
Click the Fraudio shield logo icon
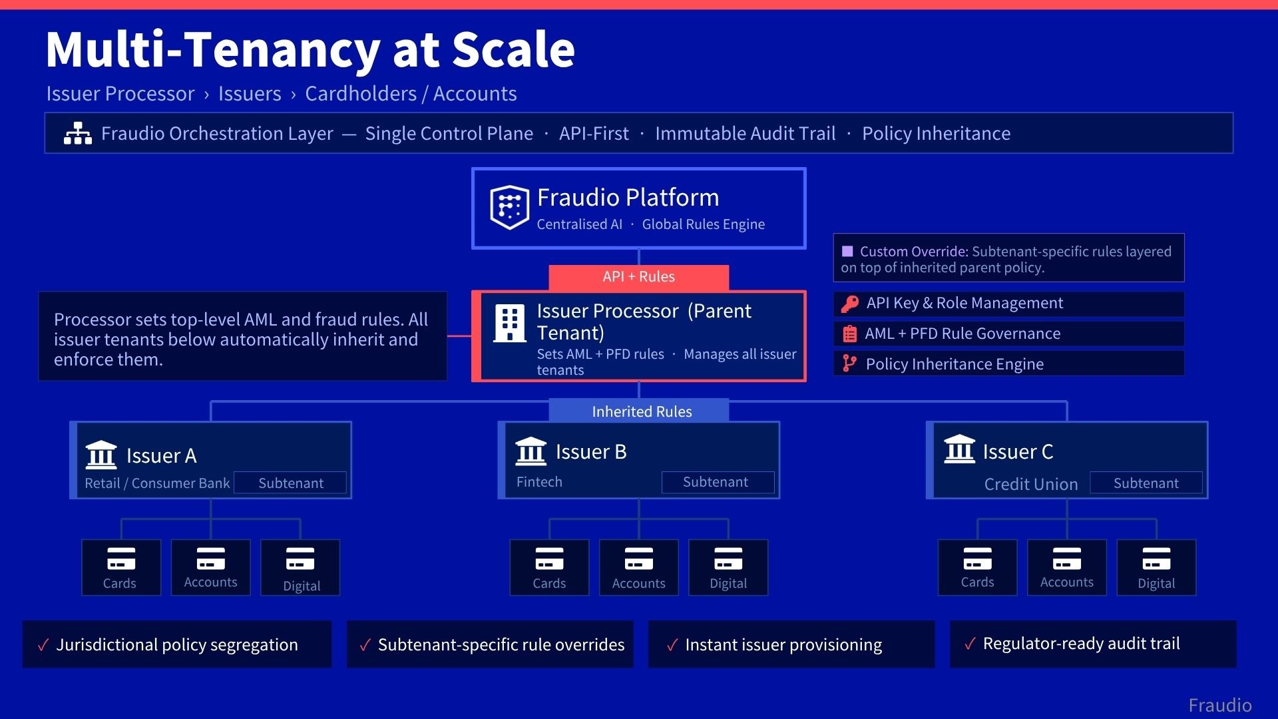[509, 207]
